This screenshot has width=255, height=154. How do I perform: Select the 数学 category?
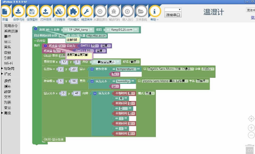point(7,92)
